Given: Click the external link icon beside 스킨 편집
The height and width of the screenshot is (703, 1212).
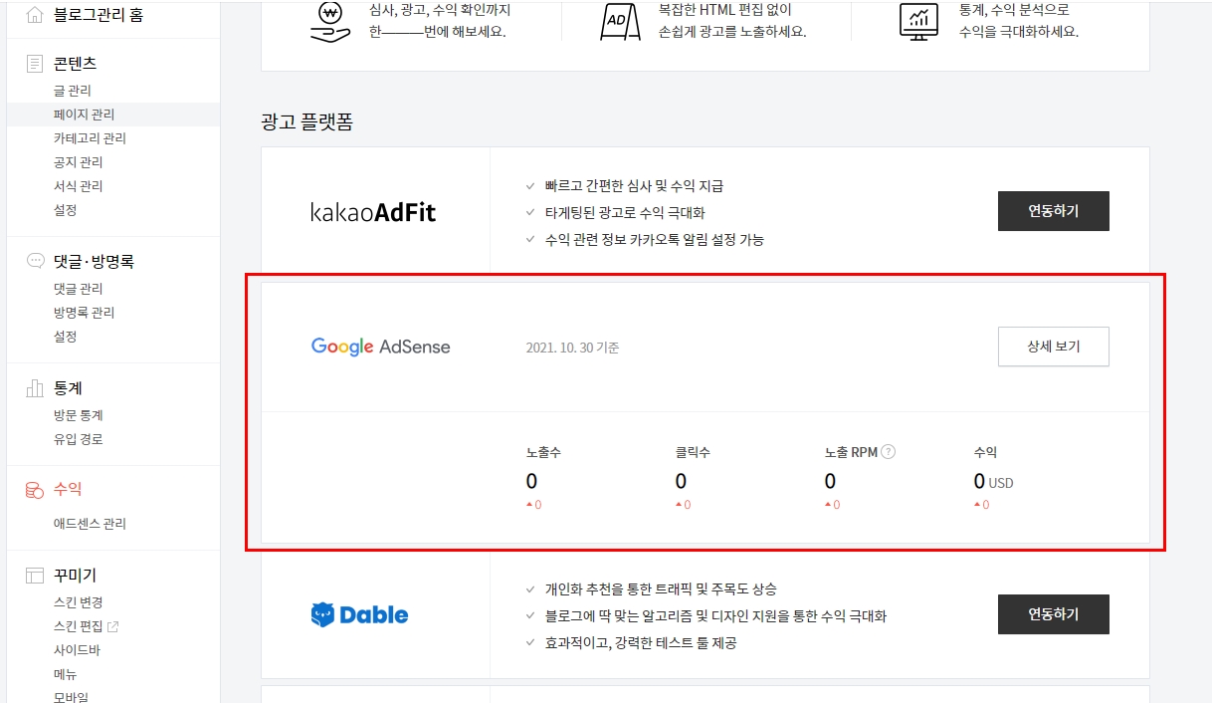Looking at the screenshot, I should click(112, 626).
